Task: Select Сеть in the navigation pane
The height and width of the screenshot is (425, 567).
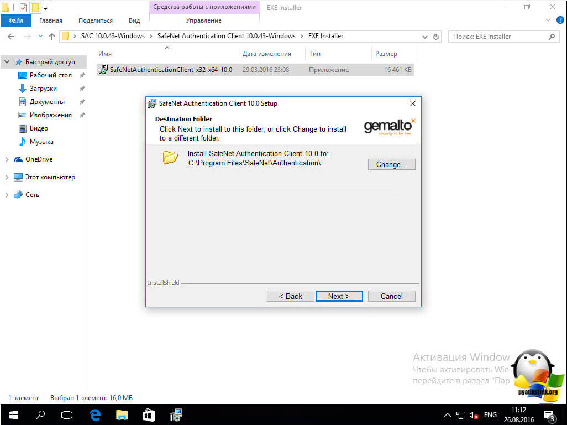Action: coord(32,195)
